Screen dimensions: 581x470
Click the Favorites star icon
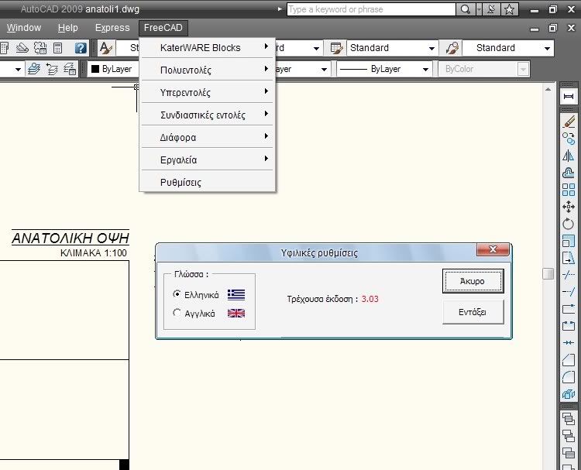[509, 9]
